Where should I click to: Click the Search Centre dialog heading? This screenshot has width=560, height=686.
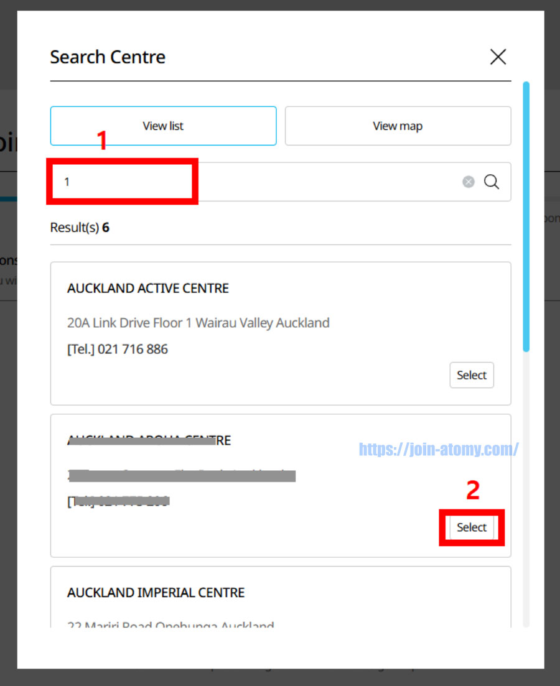pos(107,57)
